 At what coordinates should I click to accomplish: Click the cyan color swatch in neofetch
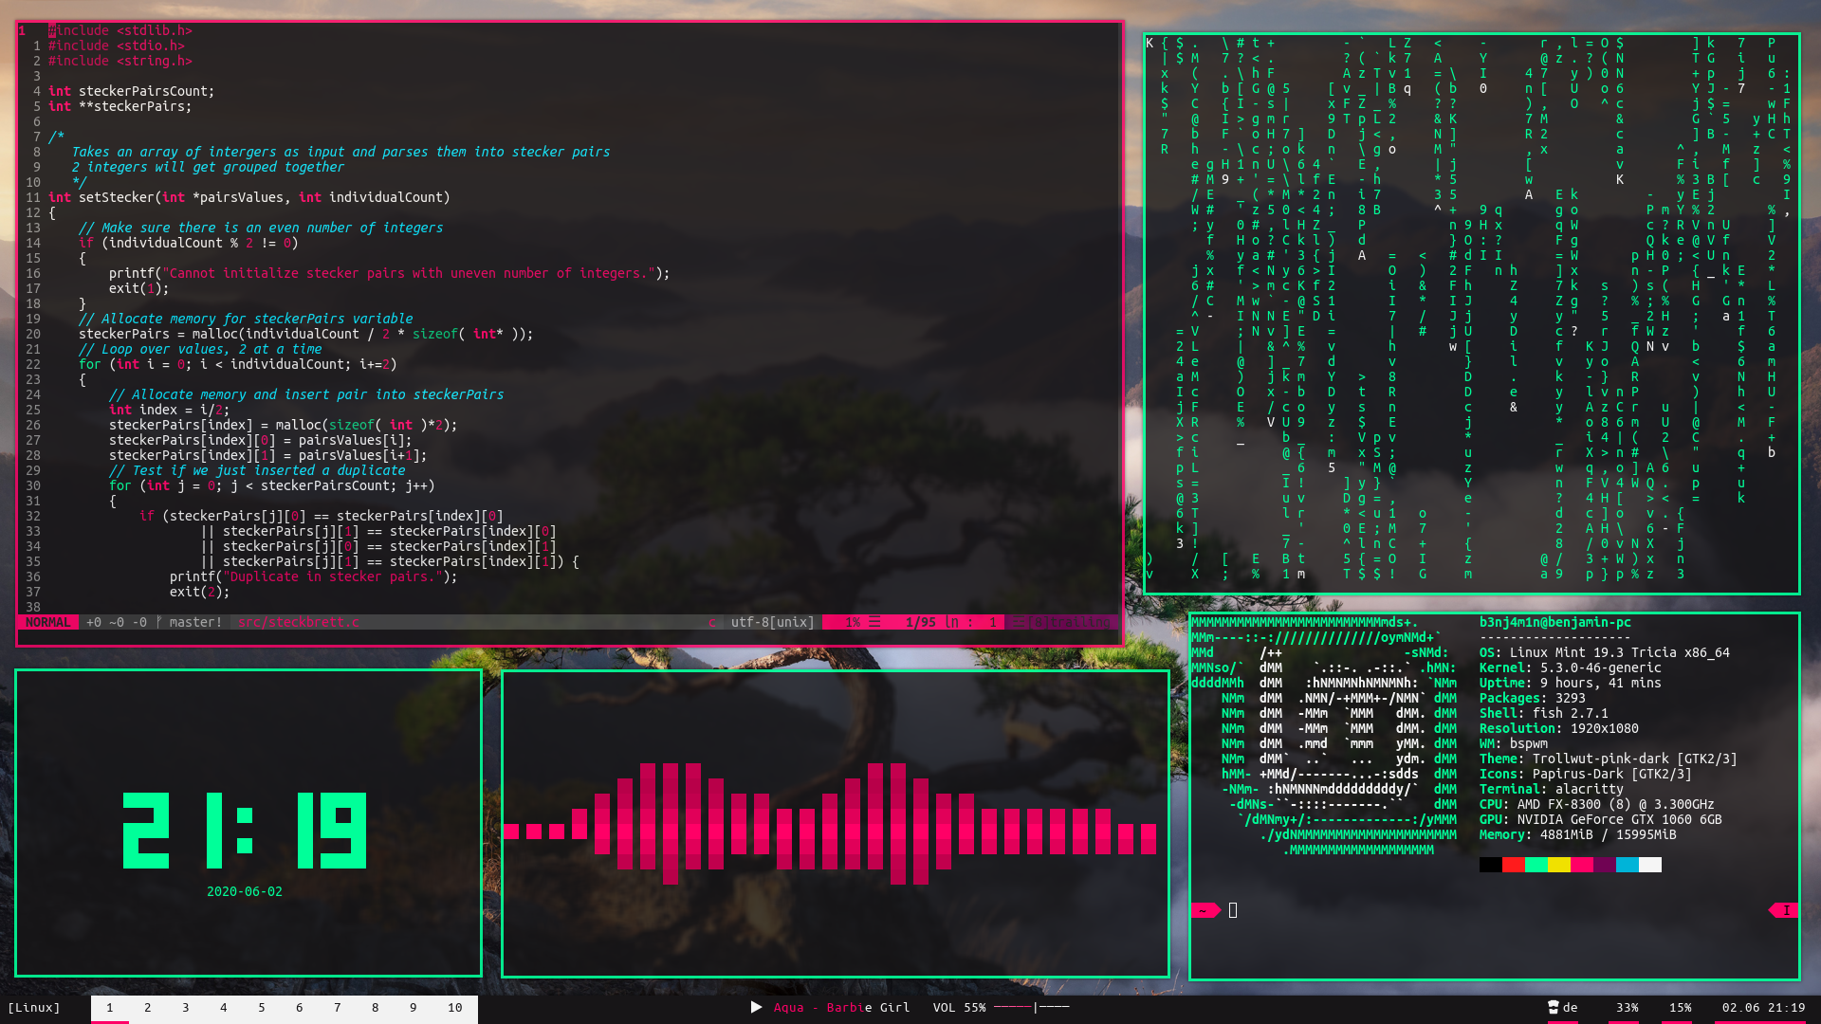(x=1627, y=865)
